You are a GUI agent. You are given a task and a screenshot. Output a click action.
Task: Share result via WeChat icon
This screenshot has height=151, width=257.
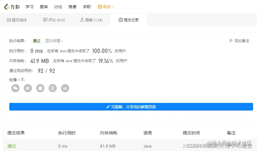click(16, 88)
